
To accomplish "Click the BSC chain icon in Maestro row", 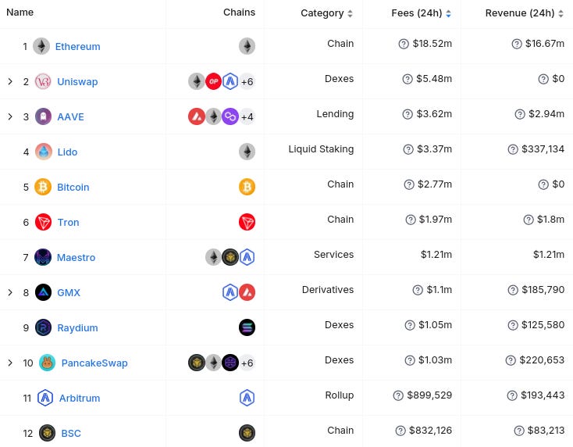I will click(x=230, y=257).
